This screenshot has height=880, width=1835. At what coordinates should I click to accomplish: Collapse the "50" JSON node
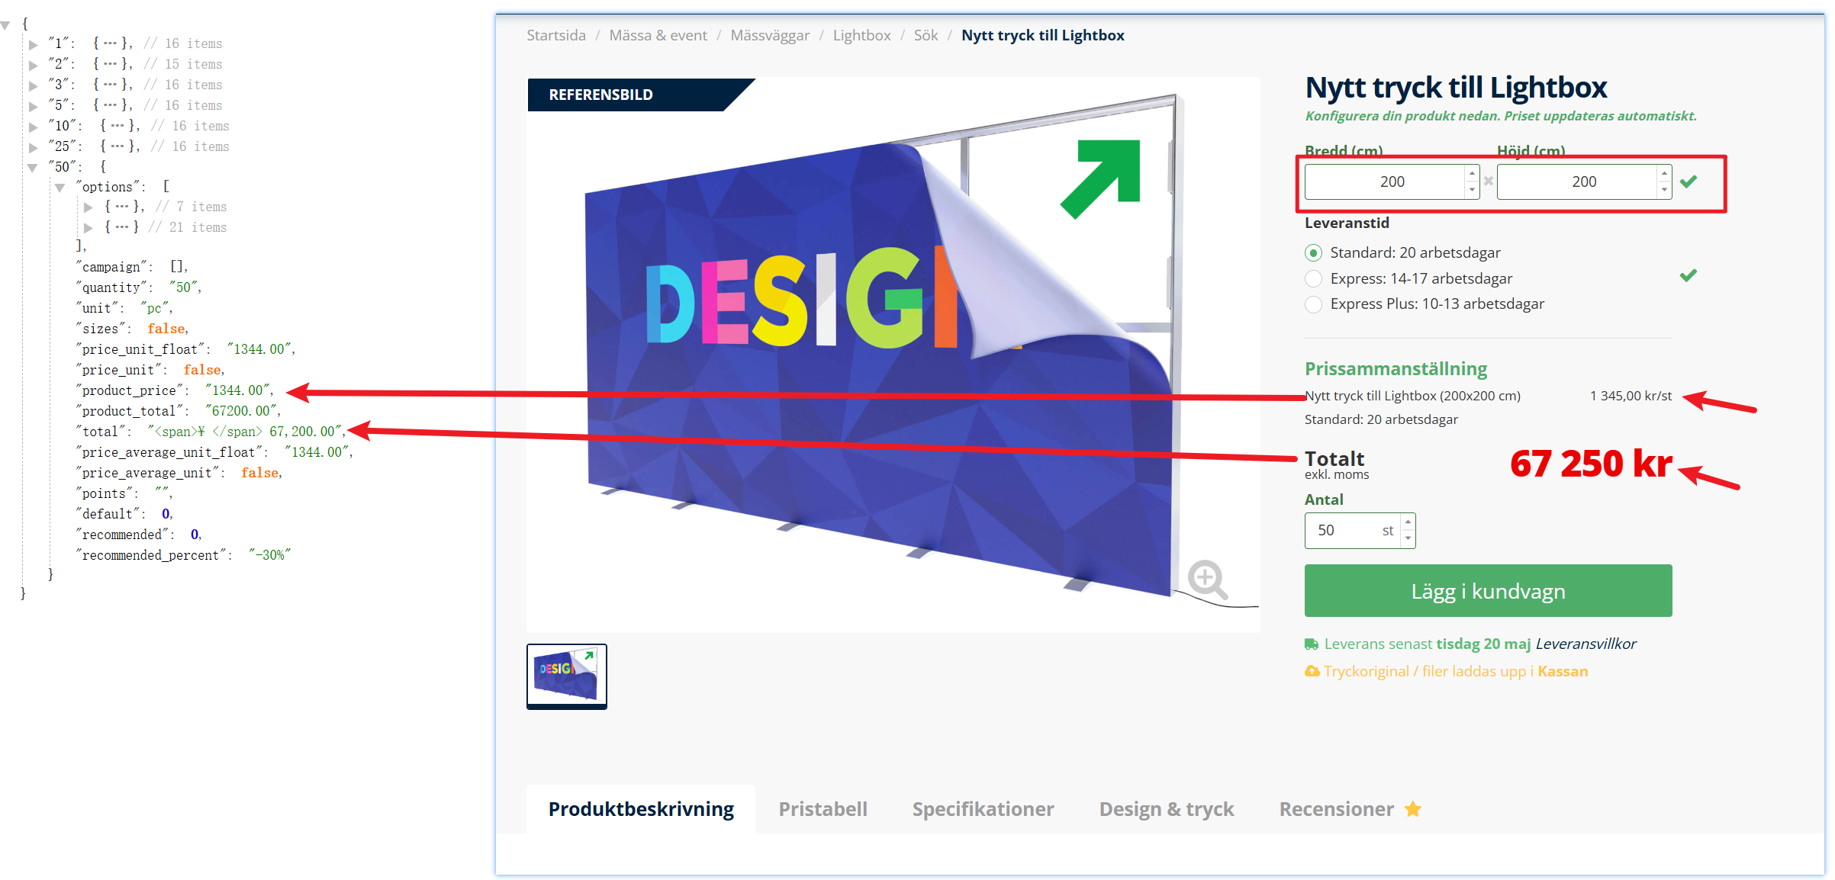pos(33,167)
